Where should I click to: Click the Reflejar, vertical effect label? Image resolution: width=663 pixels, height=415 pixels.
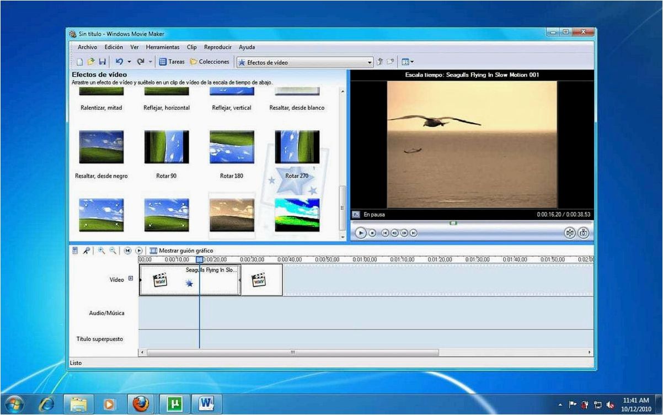(232, 108)
